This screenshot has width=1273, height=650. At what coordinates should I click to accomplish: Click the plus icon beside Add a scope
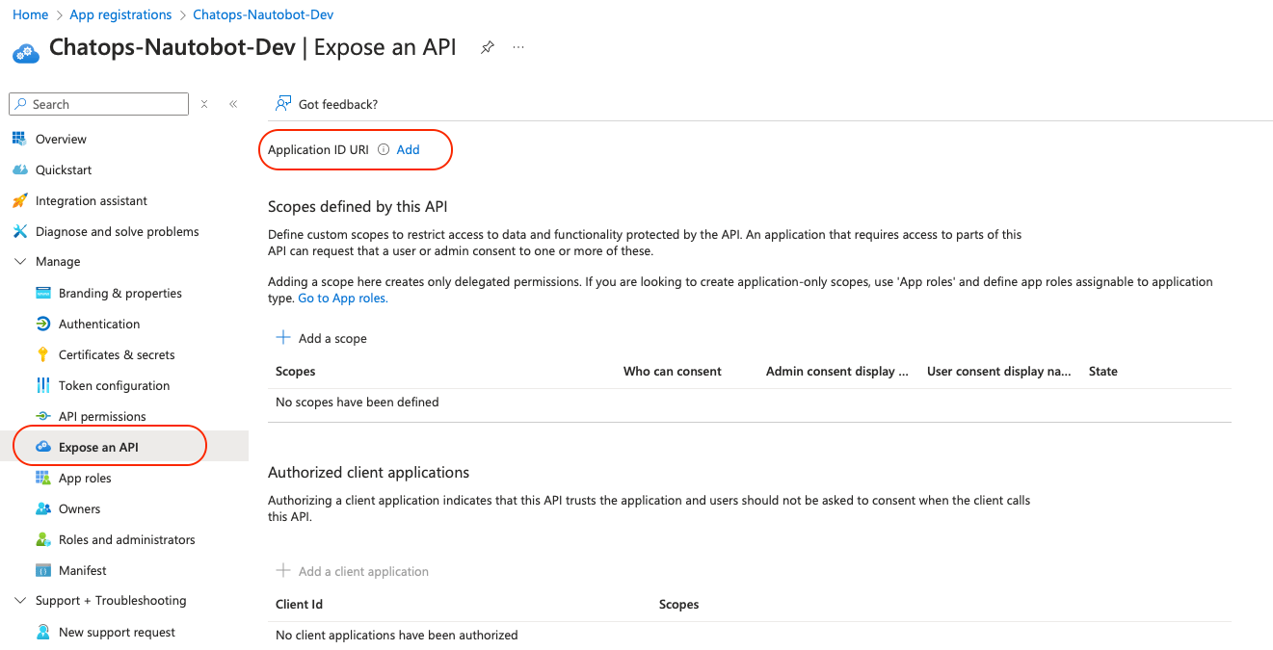pyautogui.click(x=283, y=337)
